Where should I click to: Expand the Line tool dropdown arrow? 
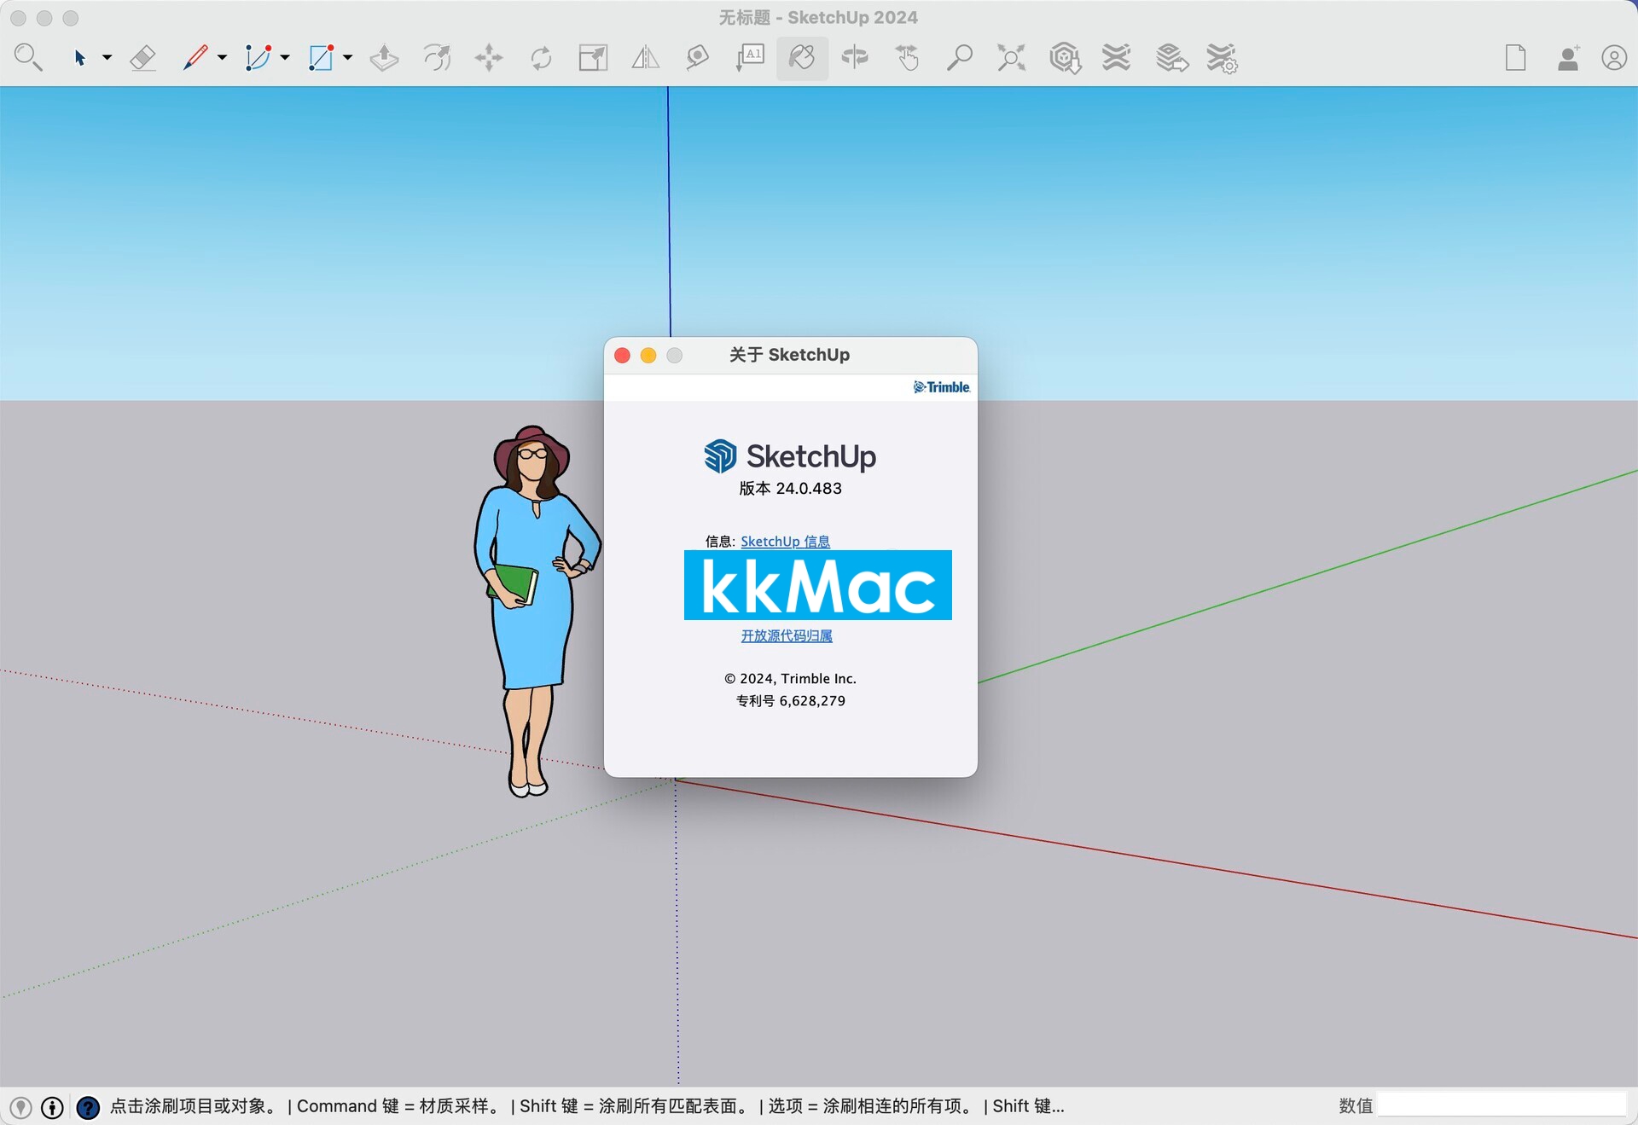tap(222, 58)
